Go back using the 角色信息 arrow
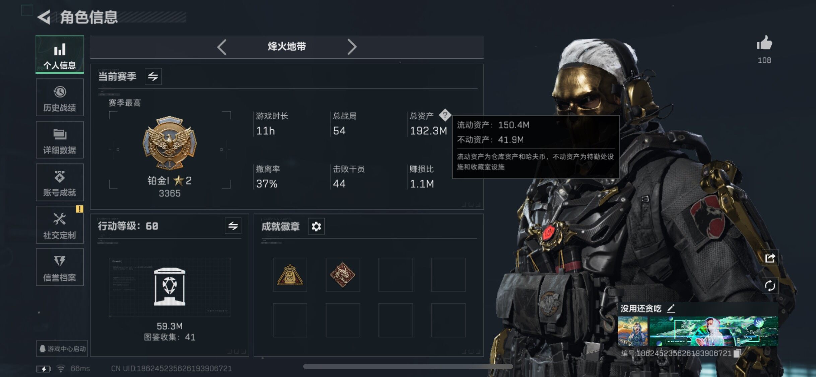Screen dimensions: 816x377 coord(44,17)
